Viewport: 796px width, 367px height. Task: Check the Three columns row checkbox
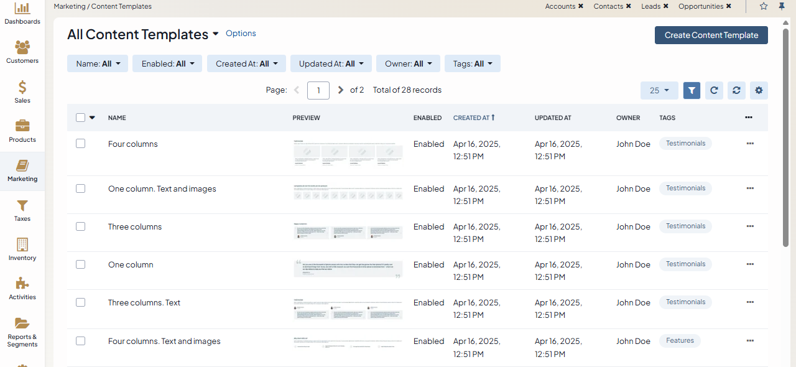tap(80, 226)
